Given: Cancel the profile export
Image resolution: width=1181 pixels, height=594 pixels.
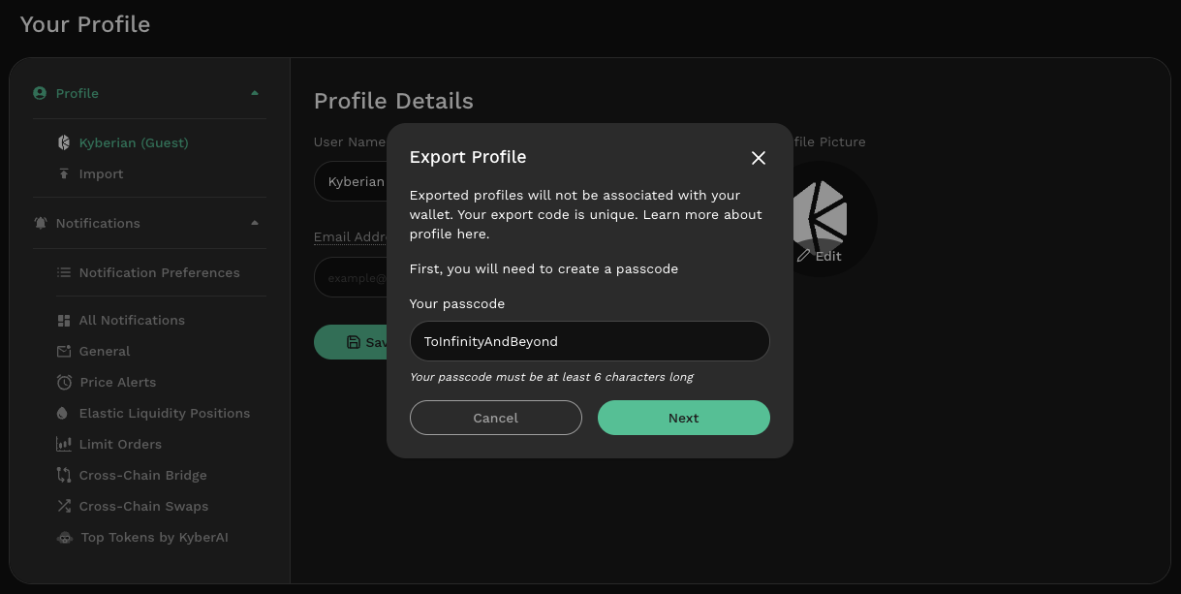Looking at the screenshot, I should pyautogui.click(x=495, y=418).
